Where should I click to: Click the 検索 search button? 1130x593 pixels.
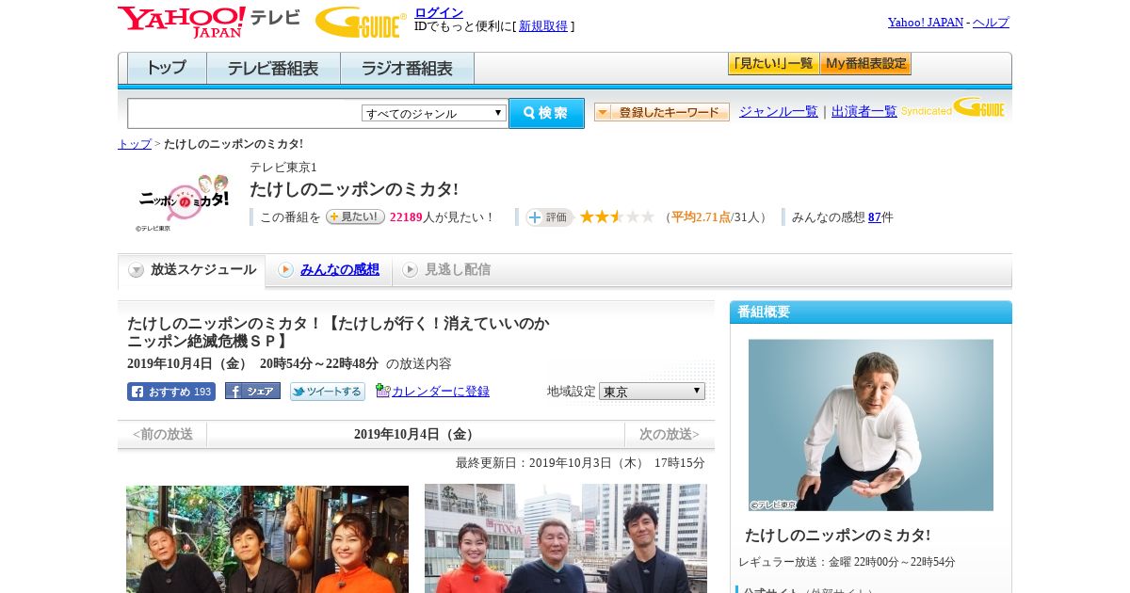pos(546,113)
